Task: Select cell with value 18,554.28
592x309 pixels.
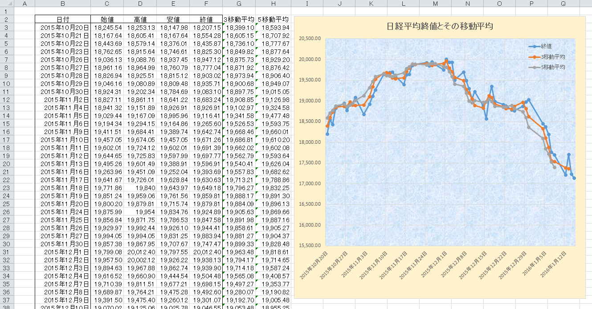Action: [206, 35]
